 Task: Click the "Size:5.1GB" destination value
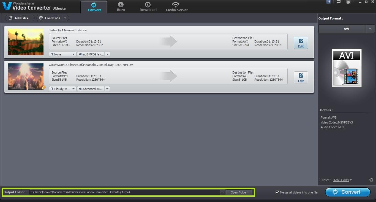point(240,80)
